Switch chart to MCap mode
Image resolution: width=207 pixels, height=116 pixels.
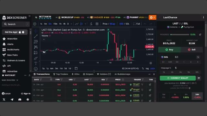click(113, 24)
